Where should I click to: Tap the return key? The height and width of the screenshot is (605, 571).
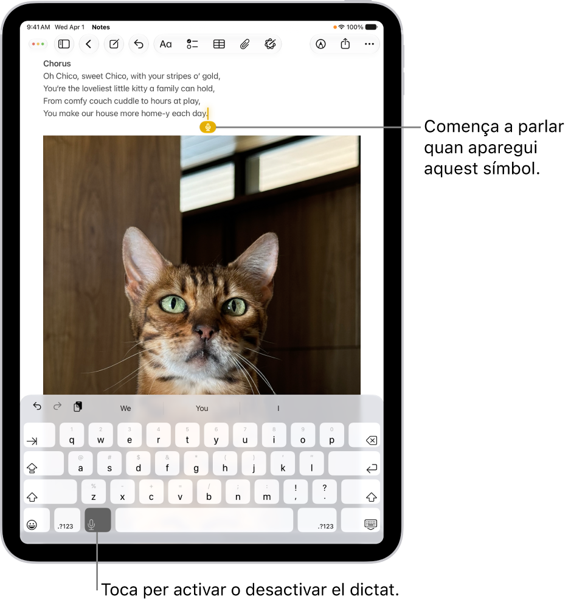point(354,463)
